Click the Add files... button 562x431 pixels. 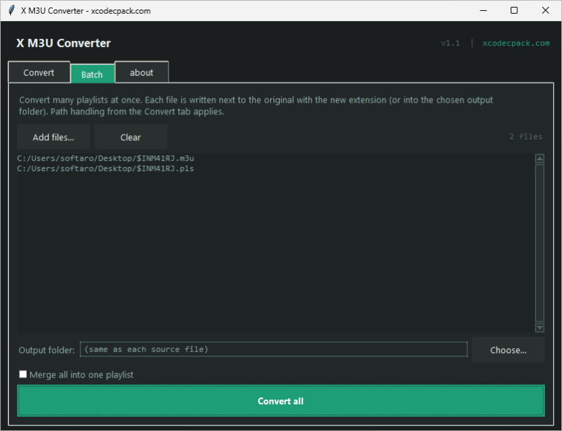(x=53, y=137)
